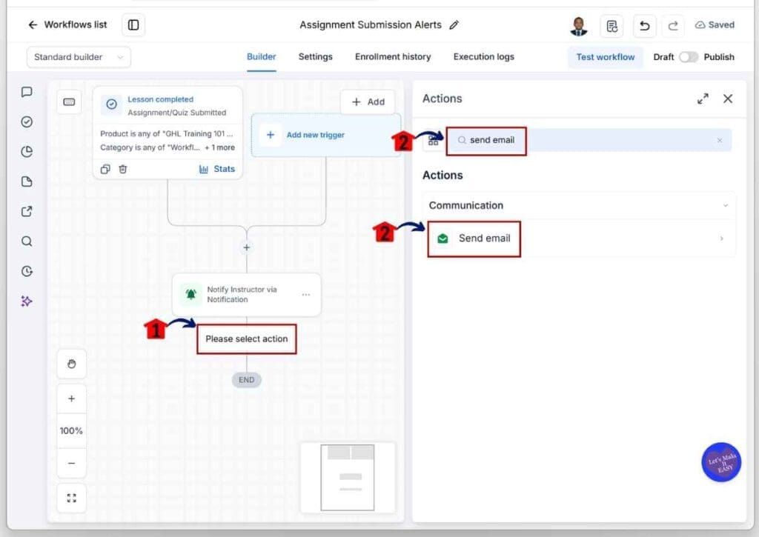759x537 pixels.
Task: Delete the Lesson completed trigger
Action: pyautogui.click(x=123, y=169)
